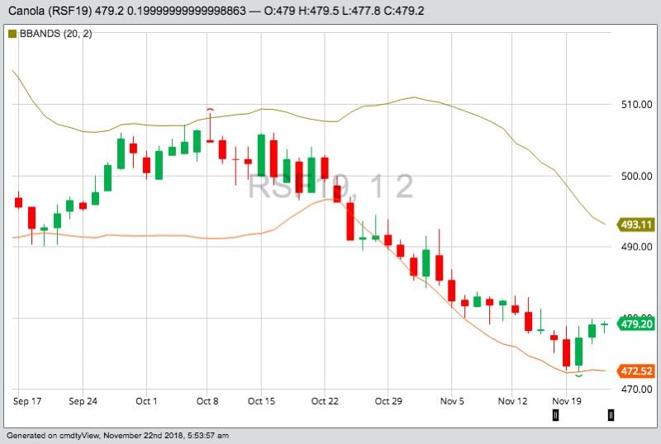This screenshot has height=444, width=661.
Task: Click the last small green candle at chart end
Action: click(x=605, y=325)
